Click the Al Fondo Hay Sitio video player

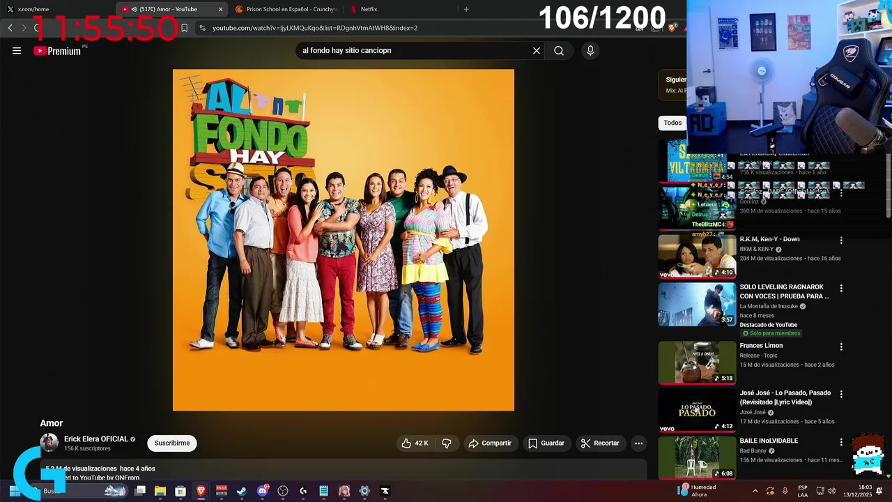(344, 240)
